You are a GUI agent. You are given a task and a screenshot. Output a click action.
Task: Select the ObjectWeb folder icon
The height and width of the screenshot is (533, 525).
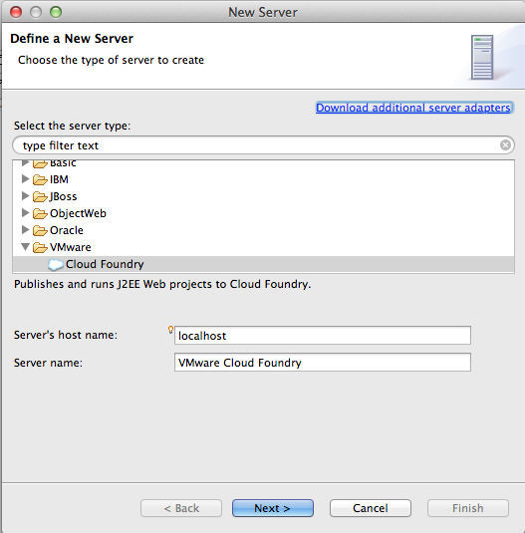40,213
